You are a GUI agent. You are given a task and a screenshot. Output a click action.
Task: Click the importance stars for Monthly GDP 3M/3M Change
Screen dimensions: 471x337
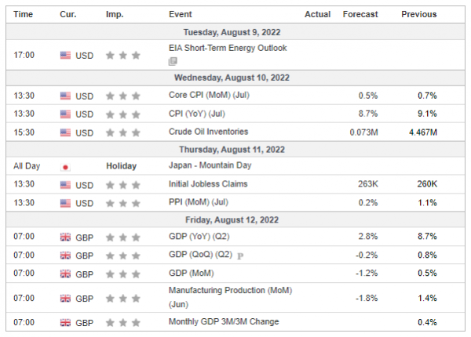pyautogui.click(x=123, y=322)
